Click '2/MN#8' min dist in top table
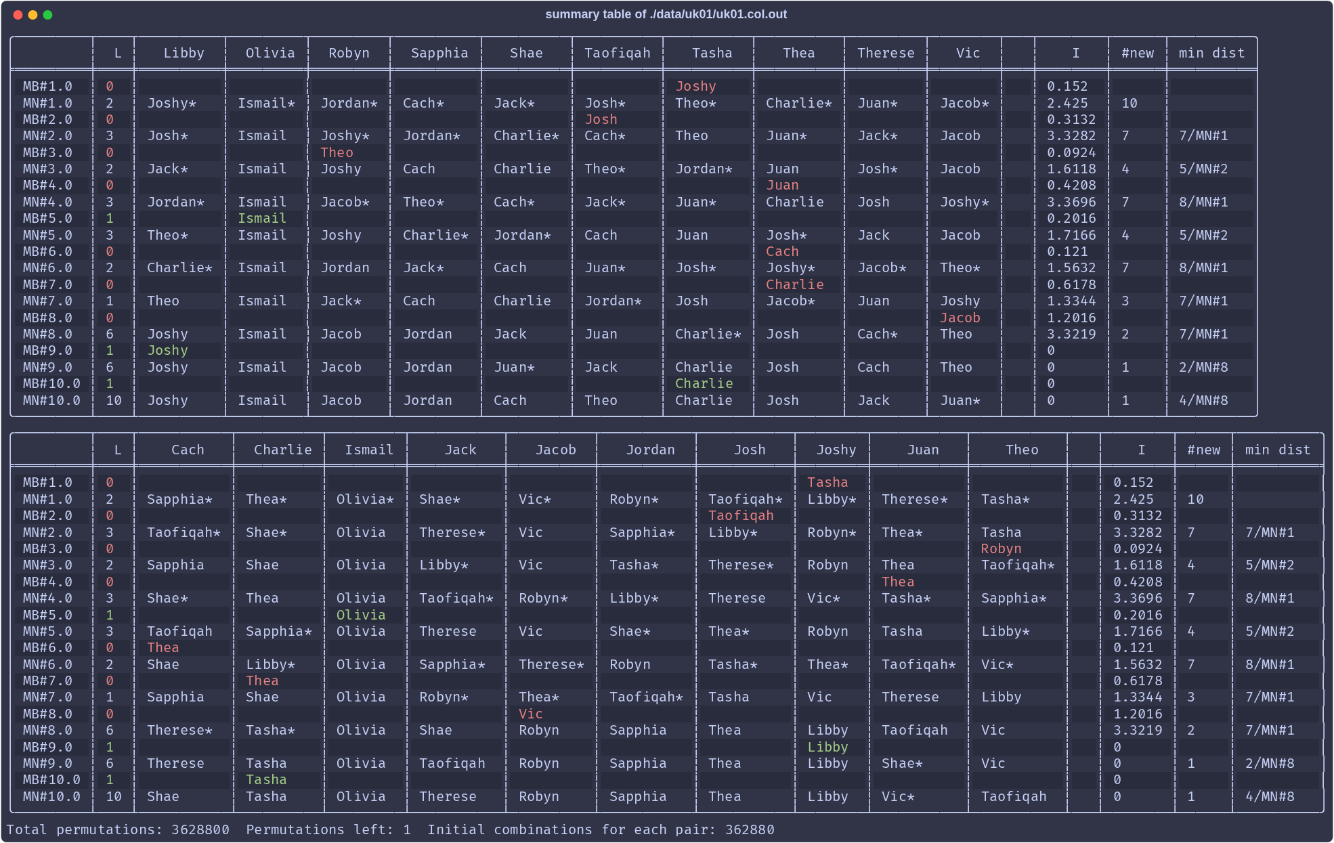The height and width of the screenshot is (843, 1334). (1203, 367)
